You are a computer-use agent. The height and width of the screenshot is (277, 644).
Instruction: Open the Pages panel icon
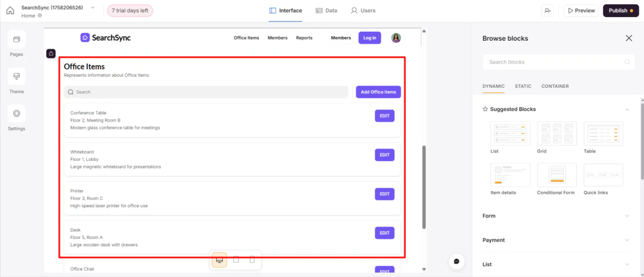pos(16,40)
